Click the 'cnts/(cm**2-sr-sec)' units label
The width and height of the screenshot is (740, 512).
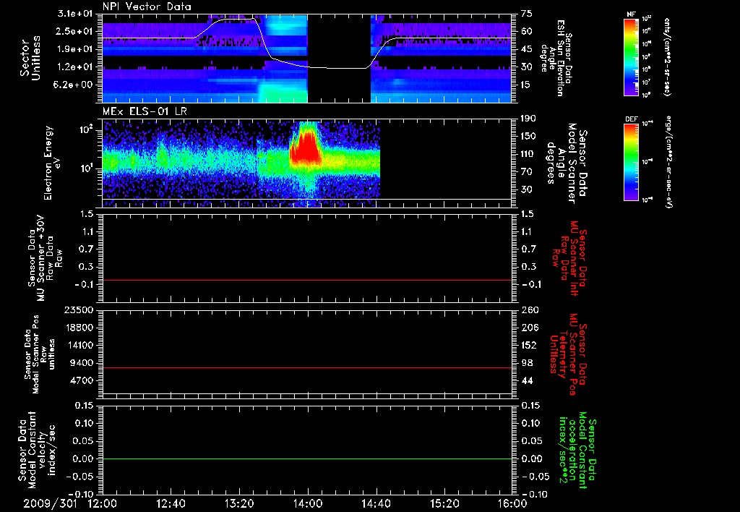pyautogui.click(x=667, y=57)
